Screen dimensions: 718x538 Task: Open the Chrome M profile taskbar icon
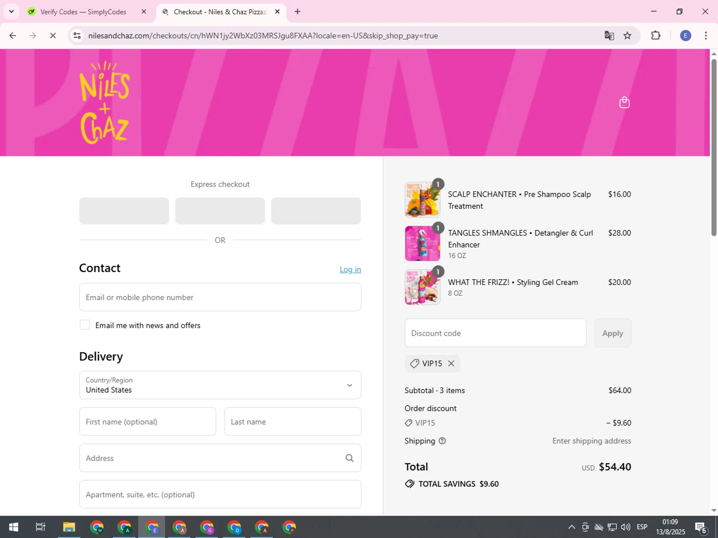point(97,527)
